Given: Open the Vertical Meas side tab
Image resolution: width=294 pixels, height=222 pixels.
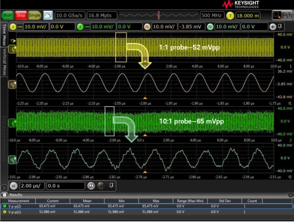Looking at the screenshot, I should point(4,62).
